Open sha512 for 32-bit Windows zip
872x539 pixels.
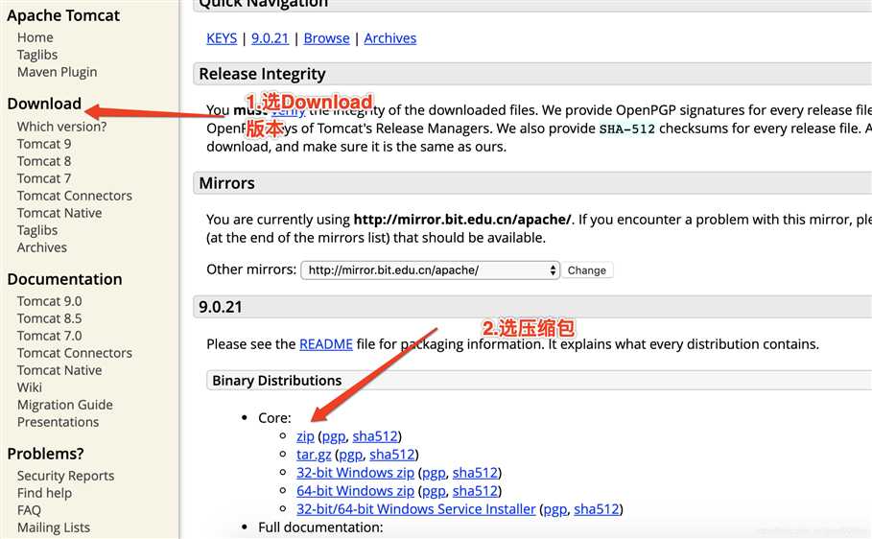(475, 473)
